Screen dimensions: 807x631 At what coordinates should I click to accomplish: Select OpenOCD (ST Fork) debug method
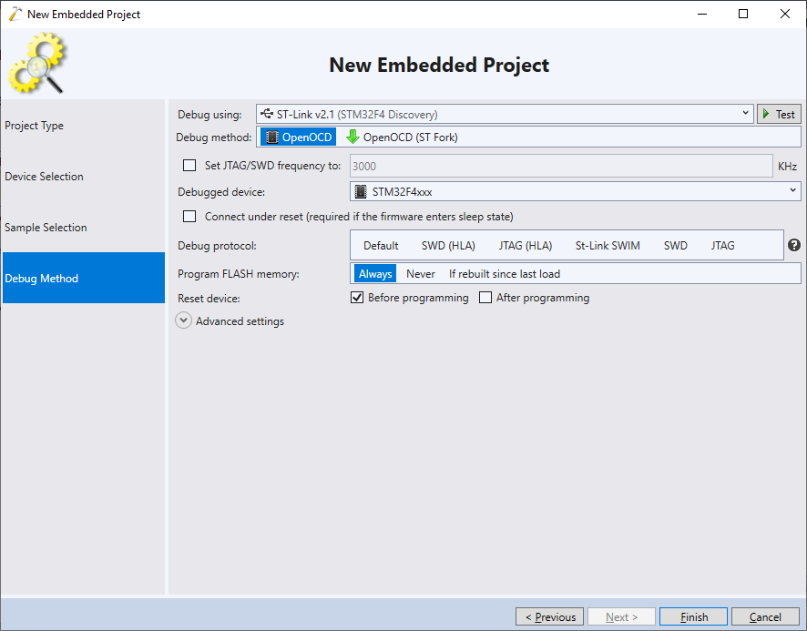[402, 137]
